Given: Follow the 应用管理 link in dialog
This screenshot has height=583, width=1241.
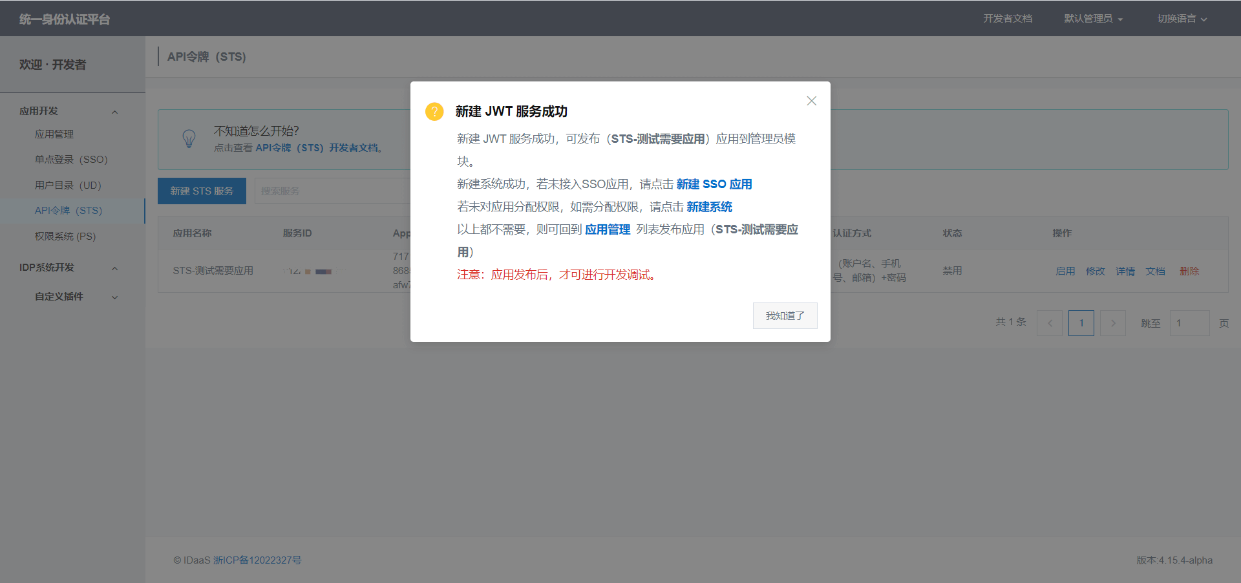Looking at the screenshot, I should [x=608, y=229].
